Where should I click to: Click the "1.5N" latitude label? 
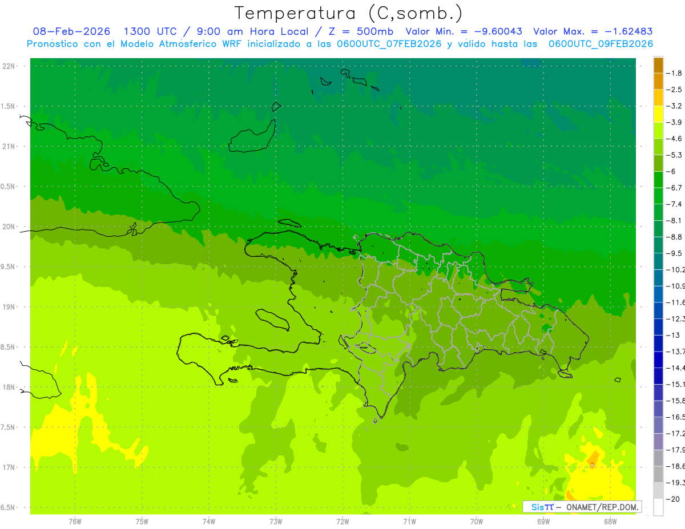(x=9, y=106)
